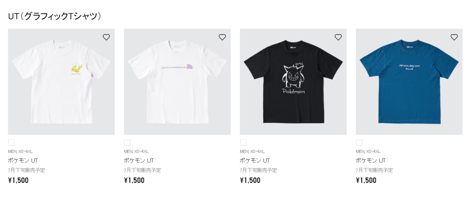The height and width of the screenshot is (197, 474).
Task: Add the Ditto white shirt to wishlist heart
Action: (222, 37)
